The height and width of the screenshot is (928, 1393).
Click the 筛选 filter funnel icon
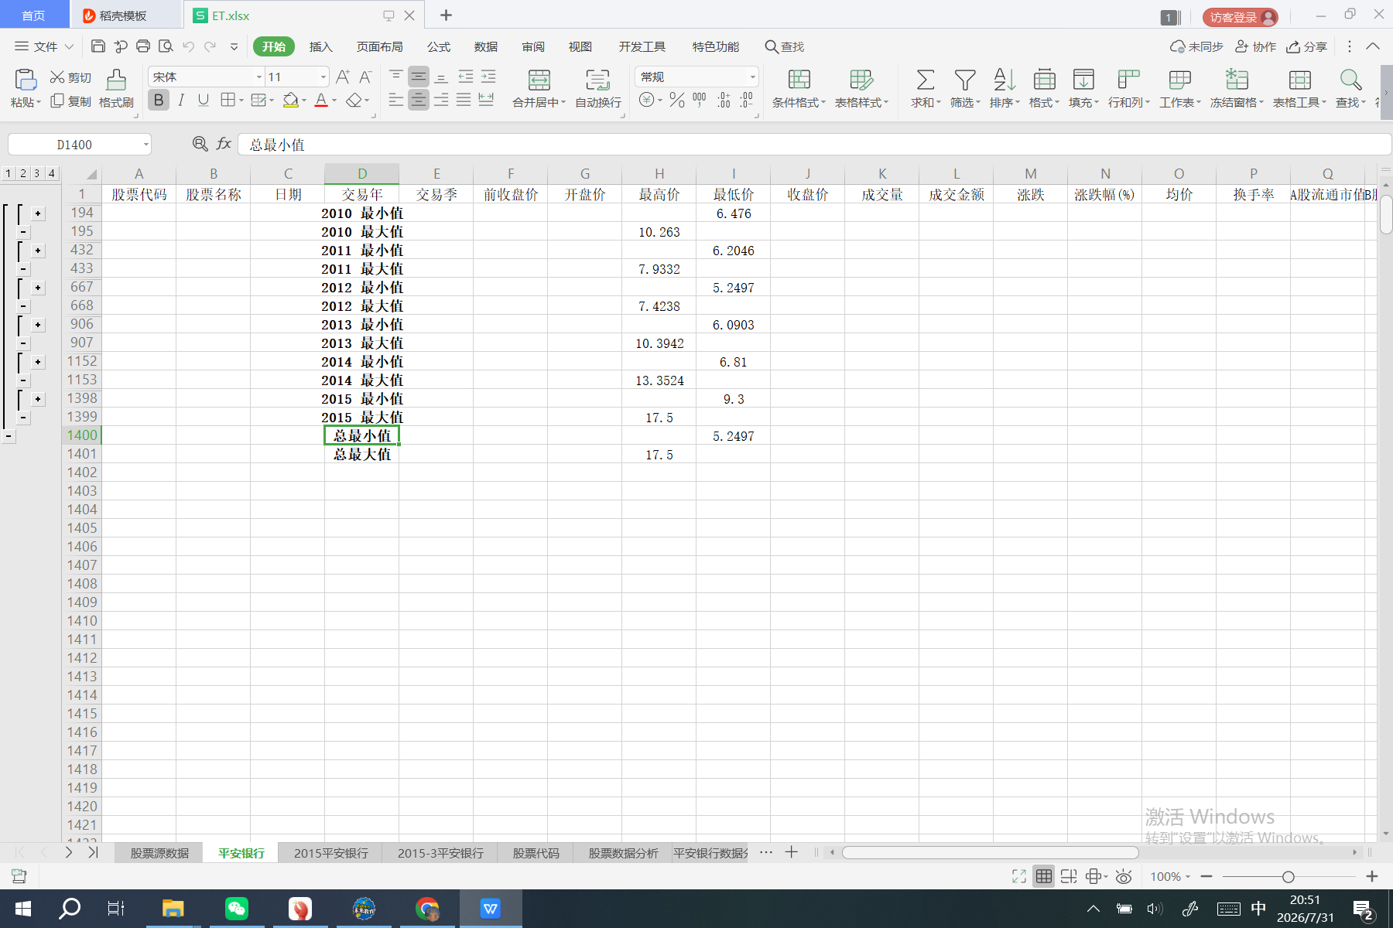(965, 80)
